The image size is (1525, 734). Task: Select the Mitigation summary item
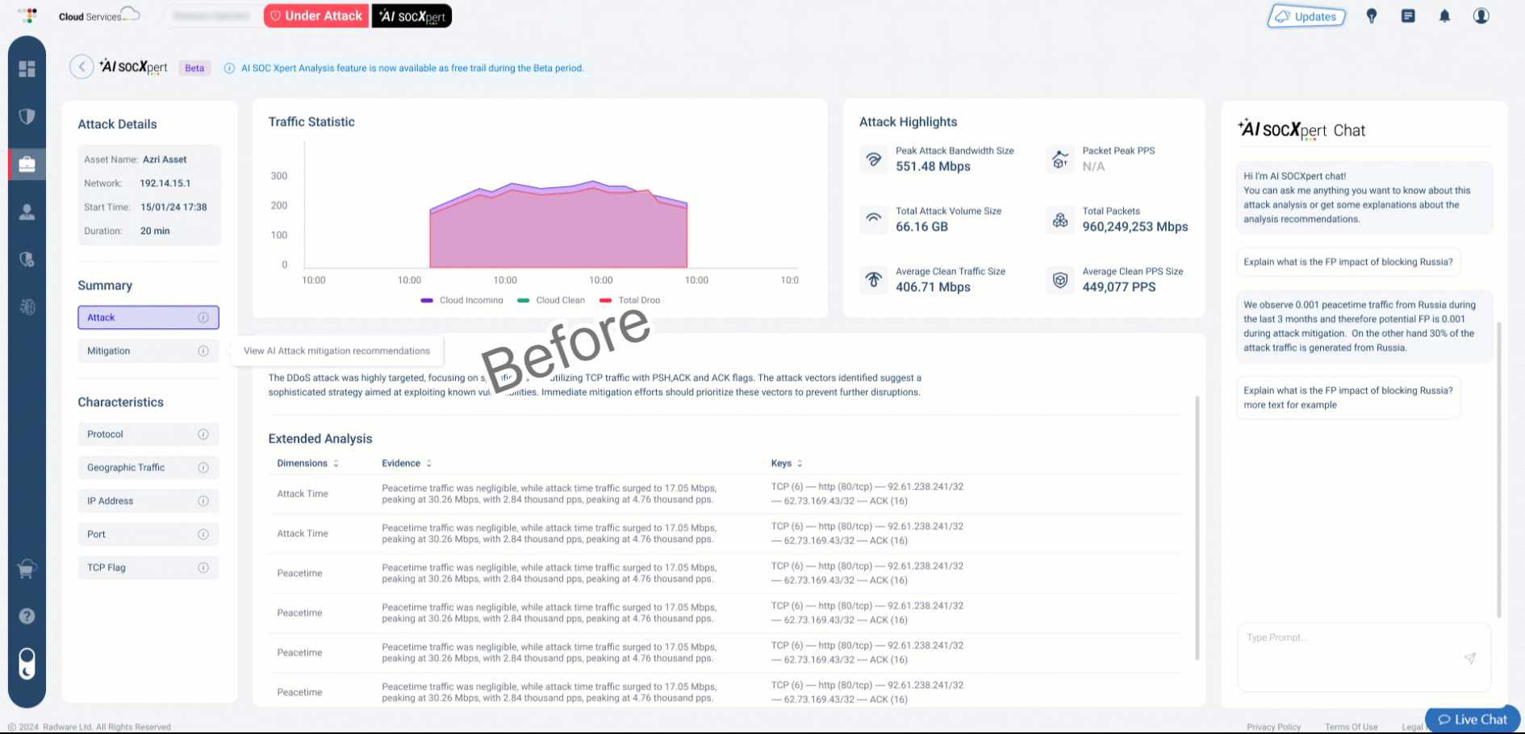pos(148,351)
